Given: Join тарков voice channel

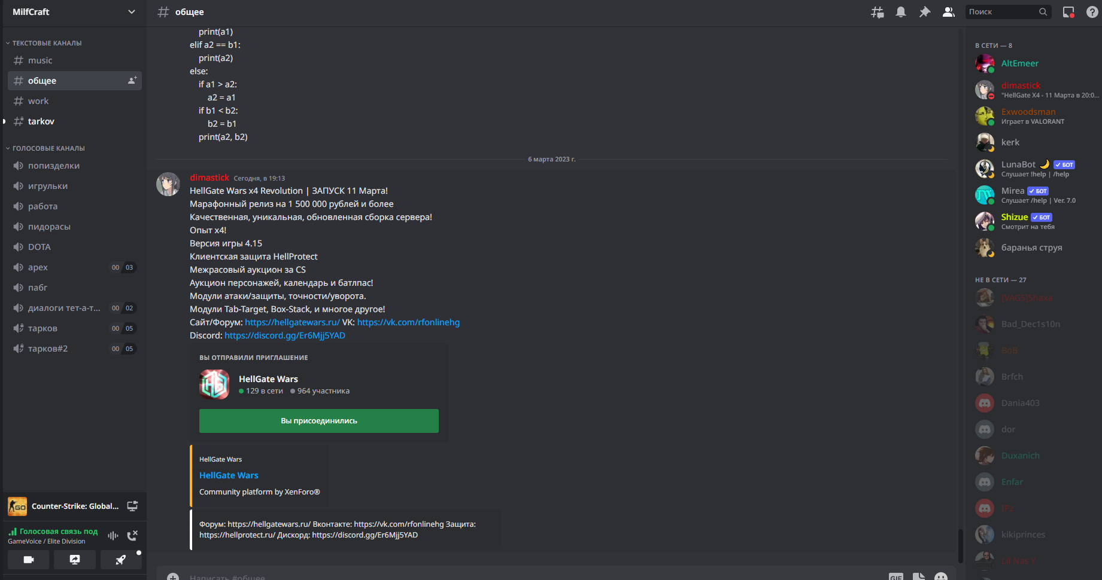Looking at the screenshot, I should pyautogui.click(x=75, y=328).
